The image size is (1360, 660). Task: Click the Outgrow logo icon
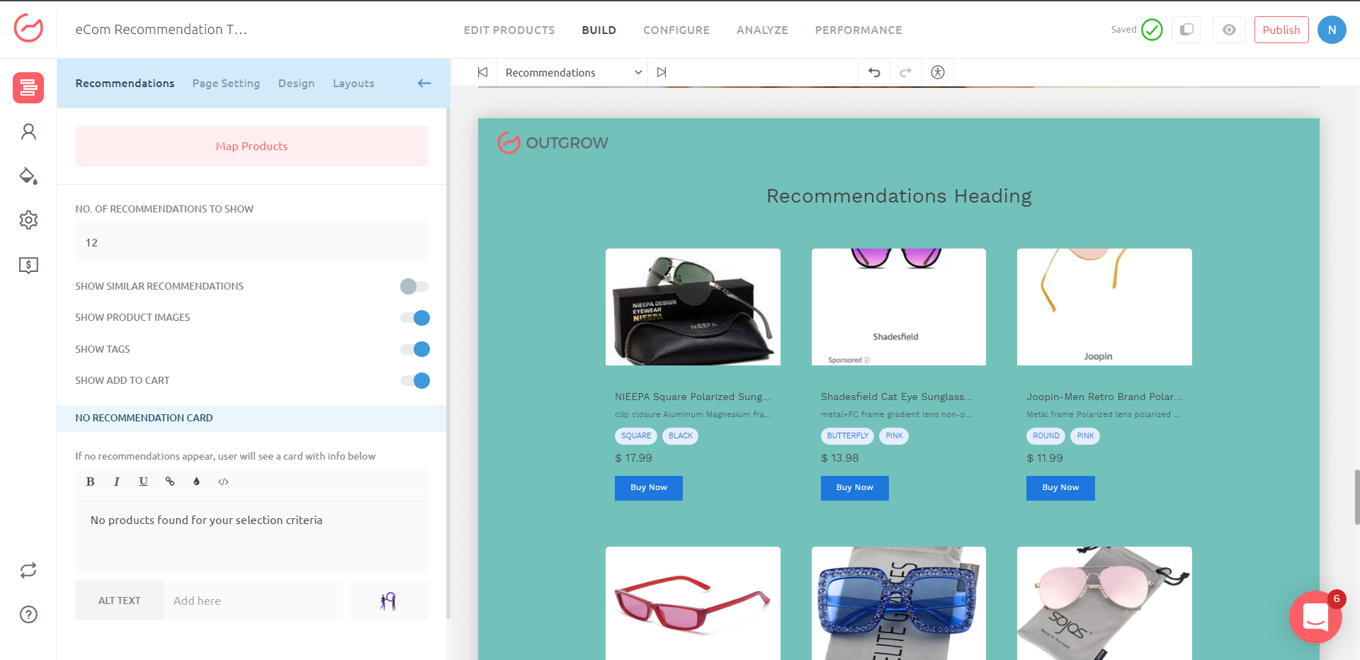28,28
